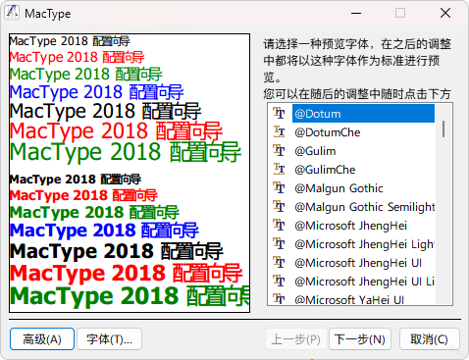469x360 pixels.
Task: Click the font icon beside @Malgun Gothic
Action: pyautogui.click(x=279, y=187)
